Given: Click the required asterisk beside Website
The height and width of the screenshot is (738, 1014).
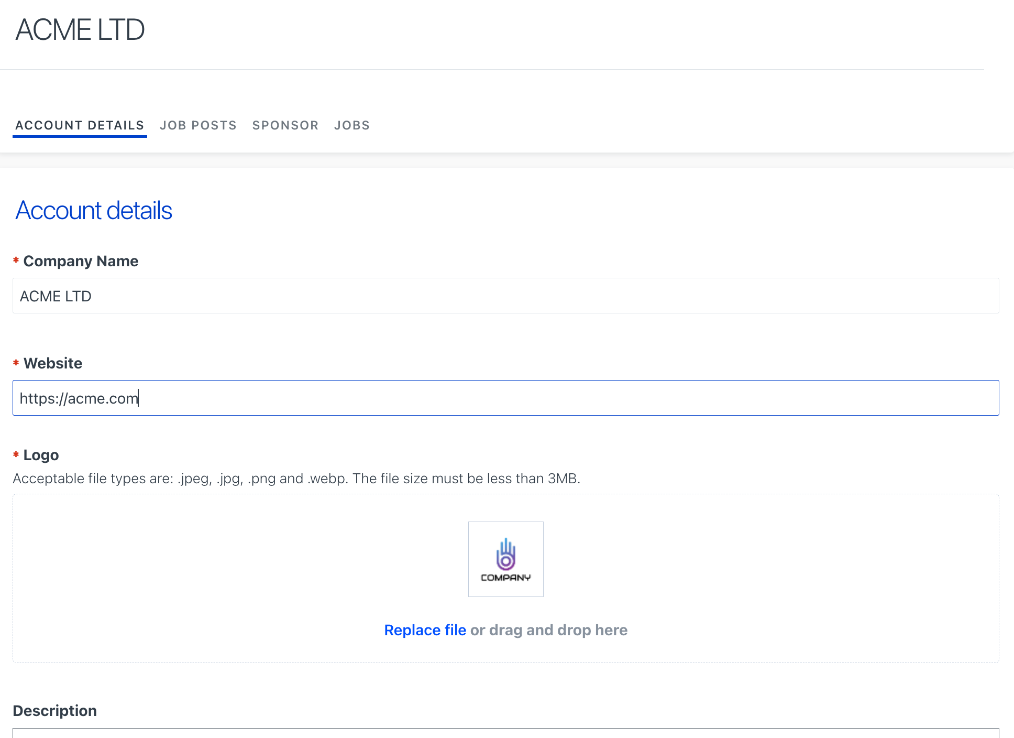Looking at the screenshot, I should tap(16, 363).
